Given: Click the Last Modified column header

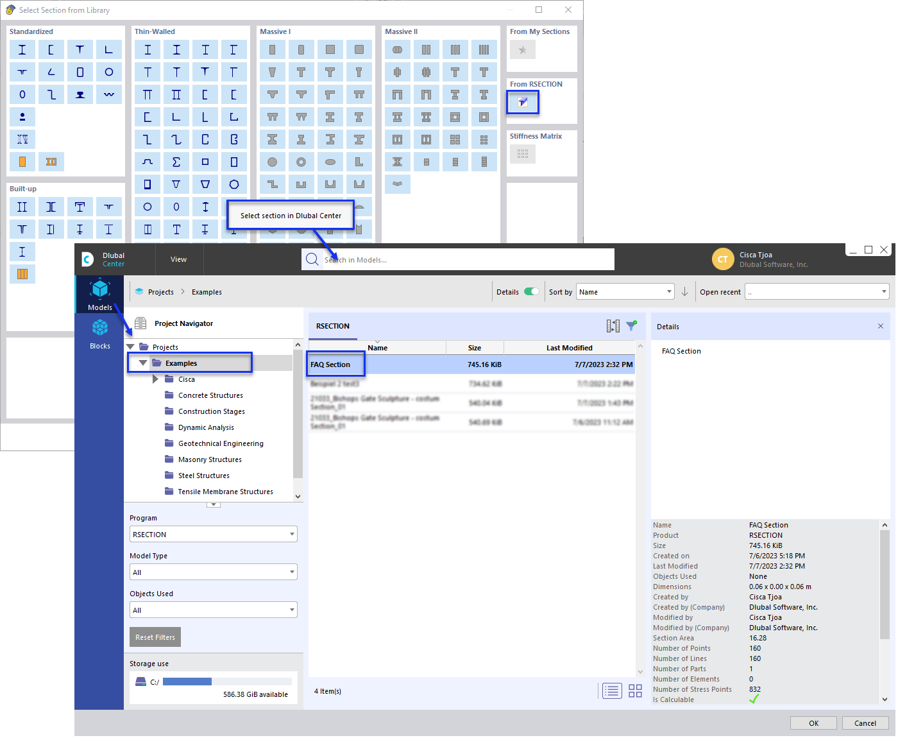Looking at the screenshot, I should 569,347.
